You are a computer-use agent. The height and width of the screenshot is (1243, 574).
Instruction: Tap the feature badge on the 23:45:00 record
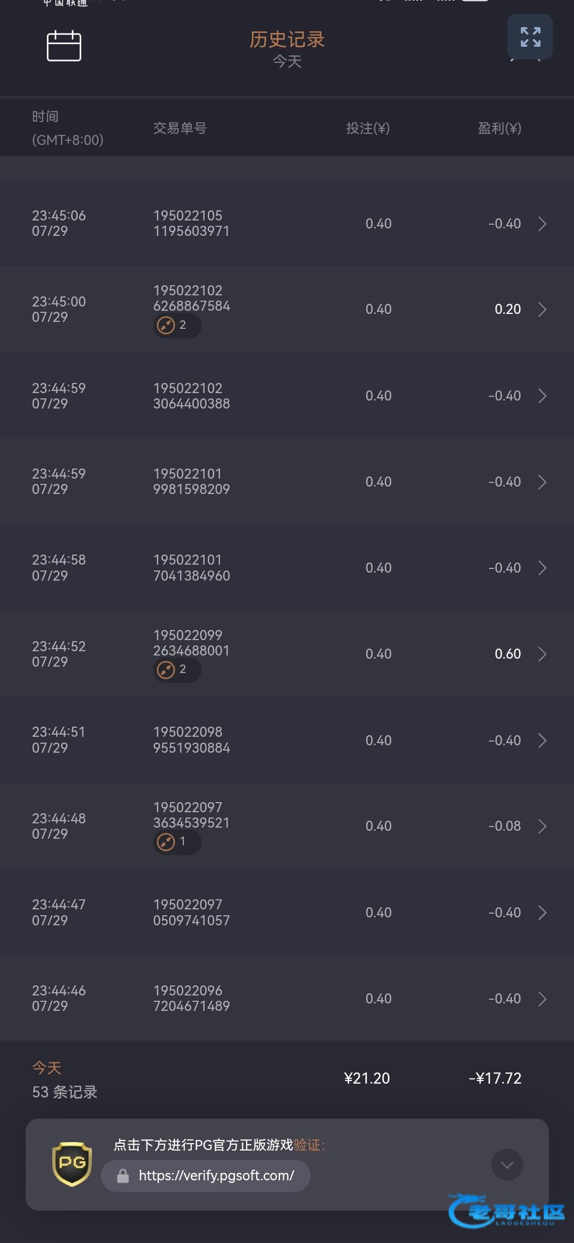coord(176,325)
